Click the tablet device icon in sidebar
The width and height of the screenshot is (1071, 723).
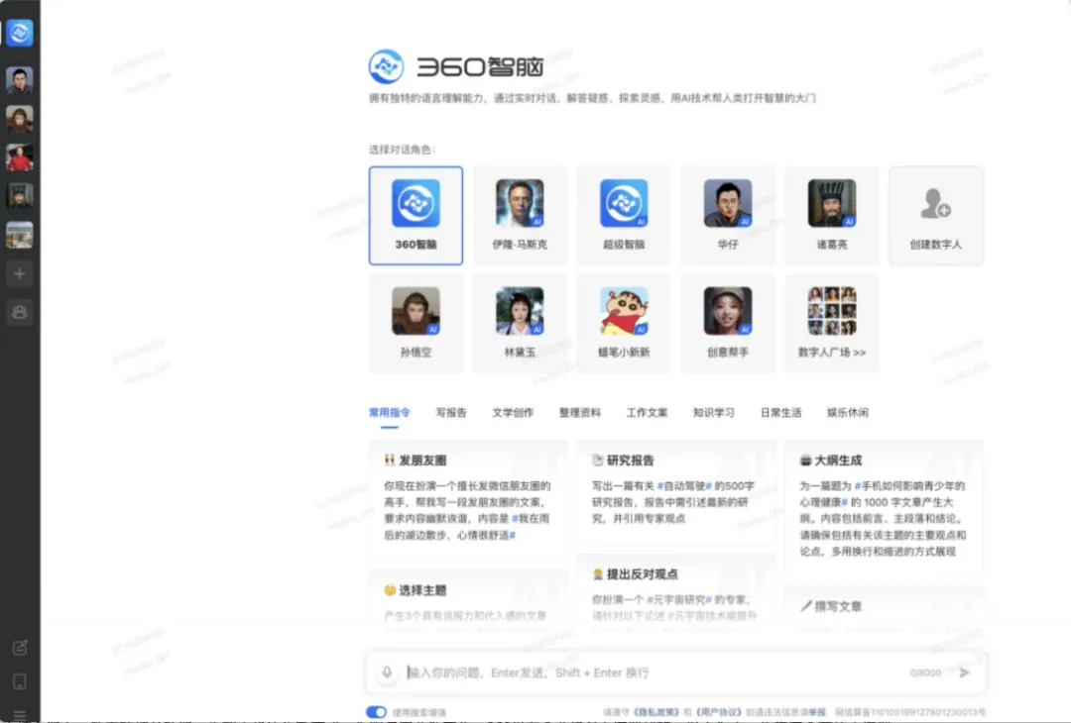[x=20, y=681]
